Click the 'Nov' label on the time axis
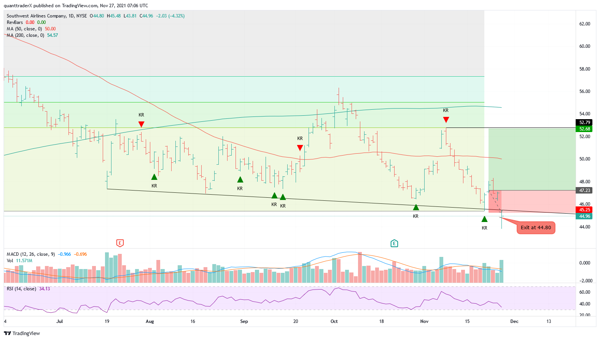 click(x=424, y=321)
